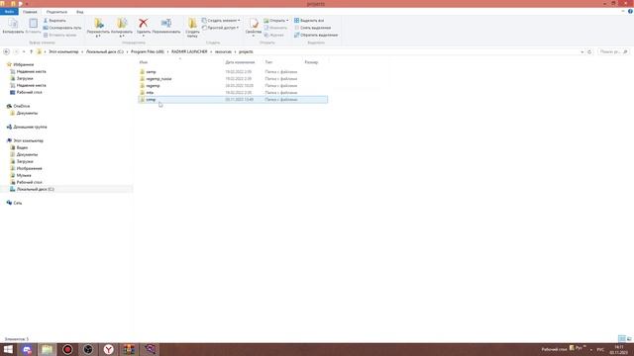
Task: Open Музыка under Этот компьютер
Action: coord(24,175)
